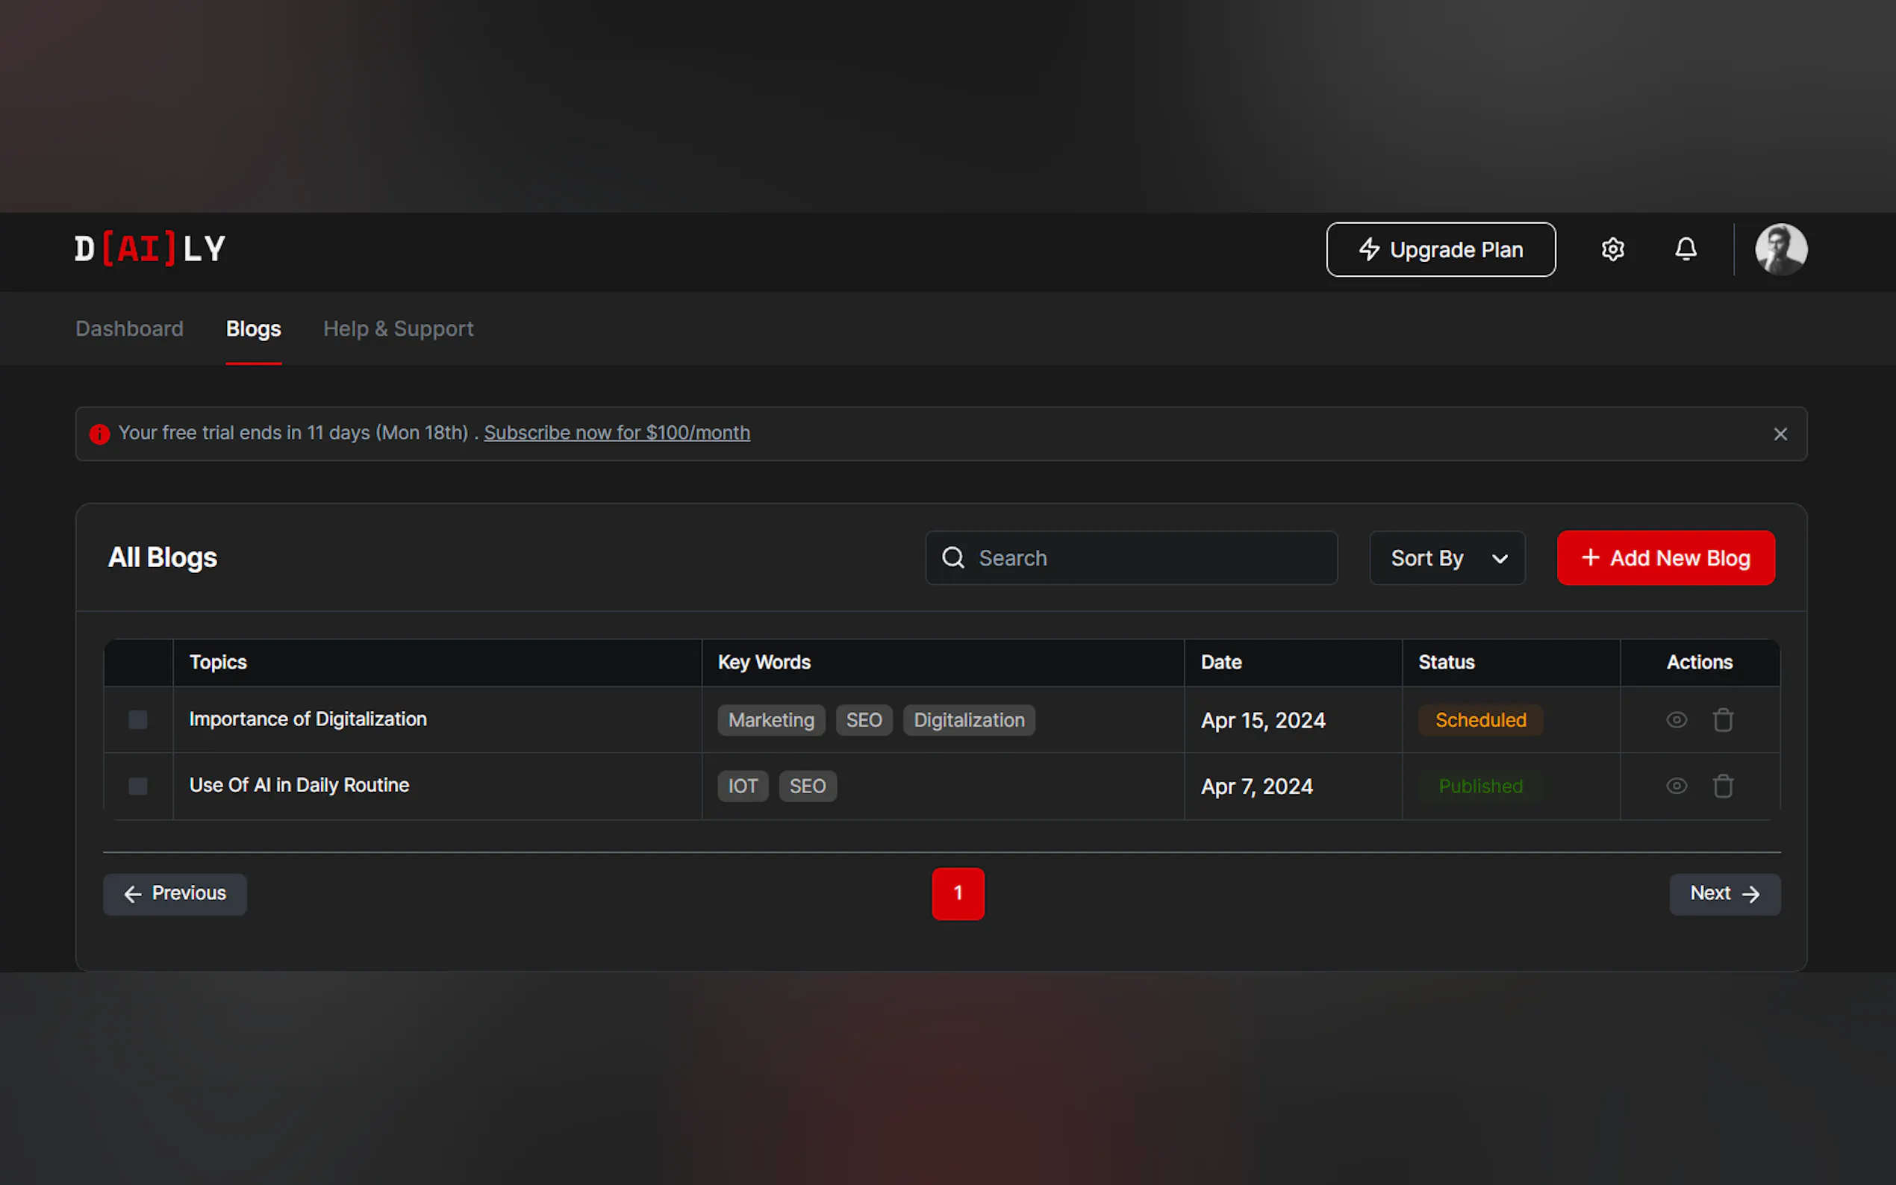Viewport: 1896px width, 1185px height.
Task: Open settings via the gear icon
Action: click(x=1612, y=249)
